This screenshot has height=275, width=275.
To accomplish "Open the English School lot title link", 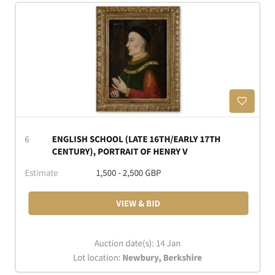I will (x=136, y=145).
